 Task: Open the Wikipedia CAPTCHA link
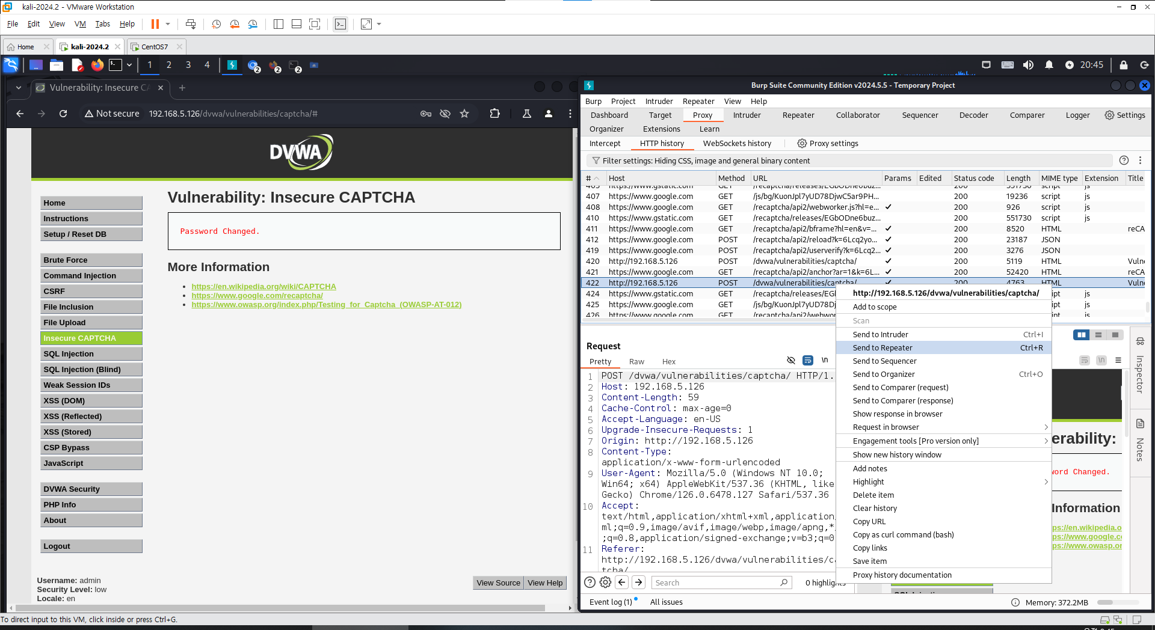263,287
